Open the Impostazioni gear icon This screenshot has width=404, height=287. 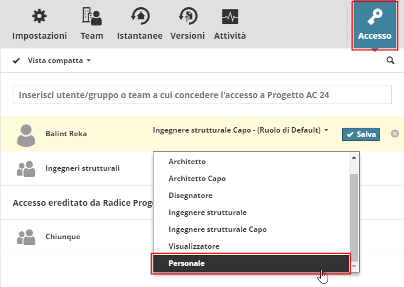point(39,16)
